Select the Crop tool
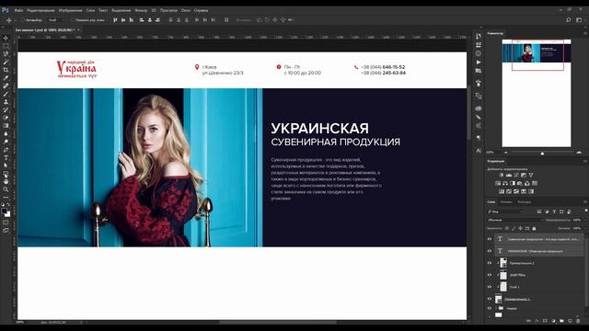The height and width of the screenshot is (331, 589). coord(6,70)
